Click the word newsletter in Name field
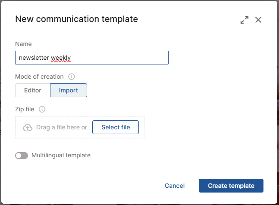This screenshot has width=279, height=205. pyautogui.click(x=34, y=58)
